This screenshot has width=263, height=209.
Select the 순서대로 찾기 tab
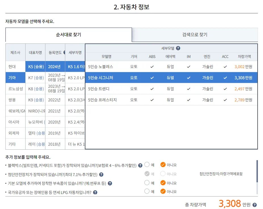69,35
